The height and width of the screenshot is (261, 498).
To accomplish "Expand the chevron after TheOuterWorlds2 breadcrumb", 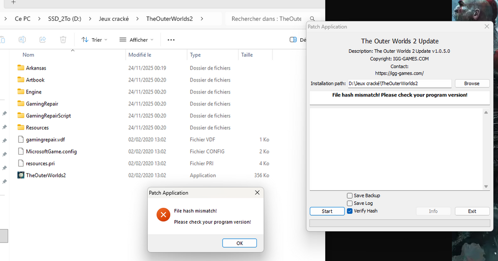I will 202,19.
